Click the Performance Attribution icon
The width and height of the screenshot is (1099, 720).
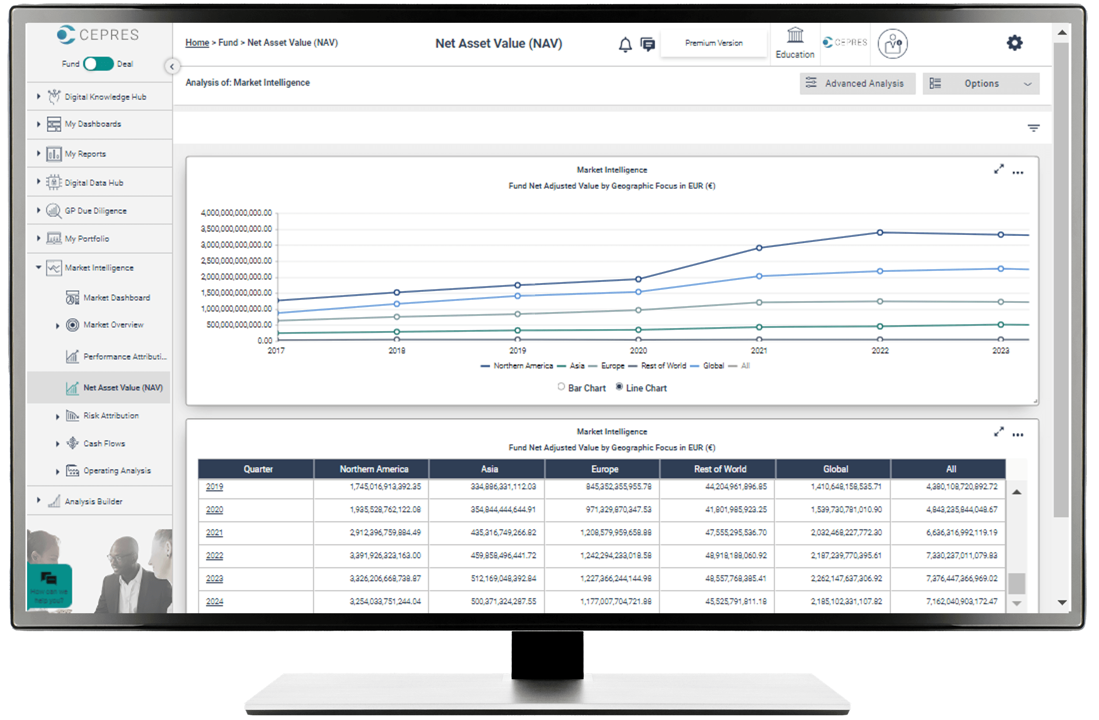pos(73,357)
